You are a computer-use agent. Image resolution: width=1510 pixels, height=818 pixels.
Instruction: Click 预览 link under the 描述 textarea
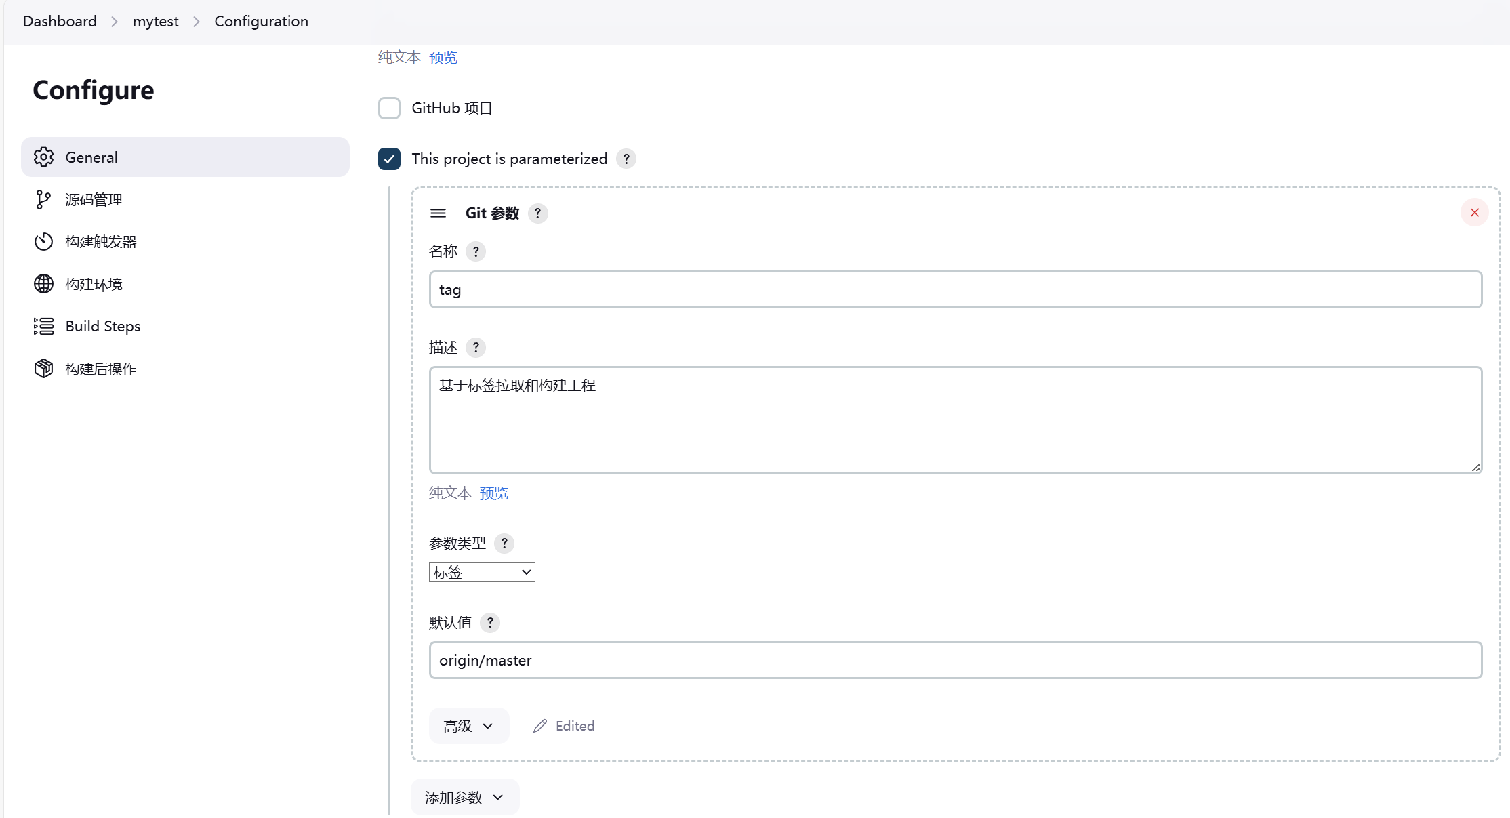pyautogui.click(x=493, y=493)
